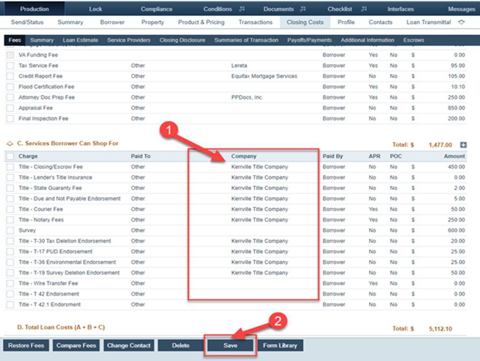Tick the Appraisal Fee checkbox
Image resolution: width=480 pixels, height=361 pixels.
point(10,108)
